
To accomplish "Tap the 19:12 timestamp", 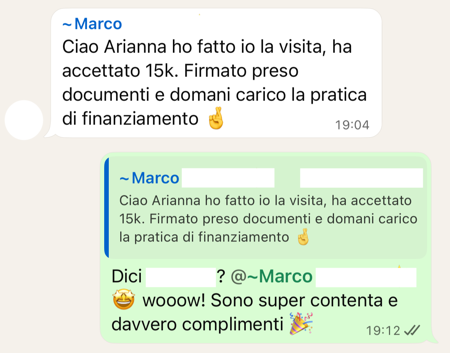I will (x=383, y=331).
